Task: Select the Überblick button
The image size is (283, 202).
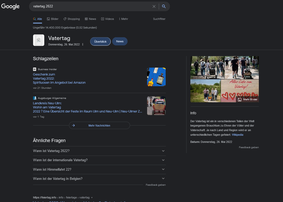Action: (x=100, y=42)
